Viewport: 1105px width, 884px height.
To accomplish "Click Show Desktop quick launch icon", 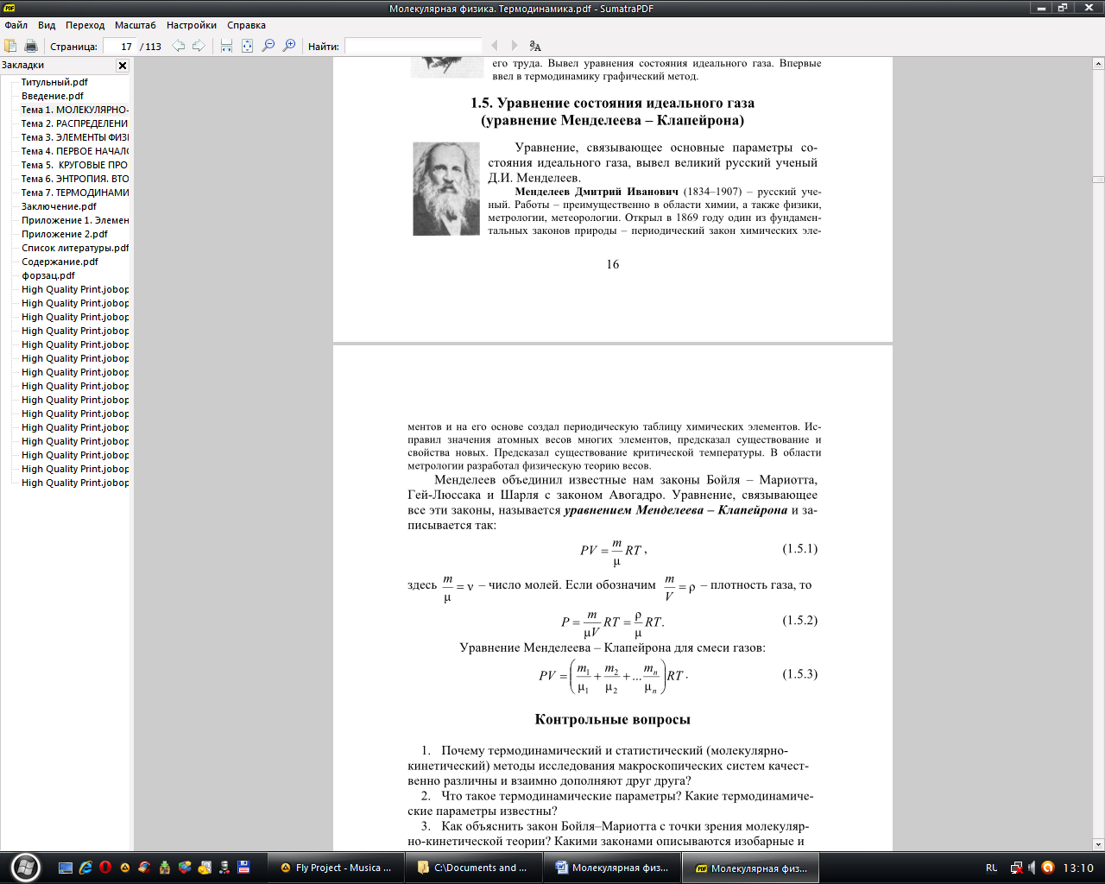I will point(66,868).
